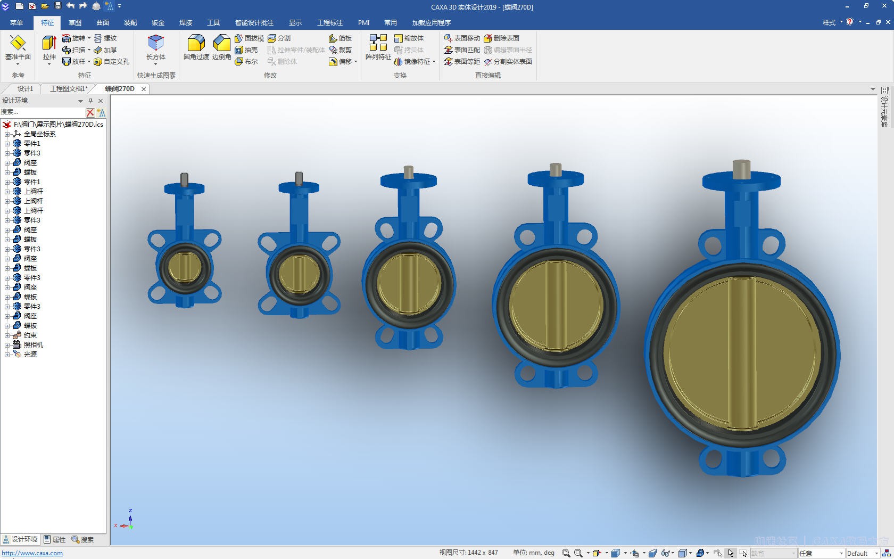Viewport: 894px width, 559px height.
Task: Open the 阵列特征 pattern feature tool
Action: (378, 47)
